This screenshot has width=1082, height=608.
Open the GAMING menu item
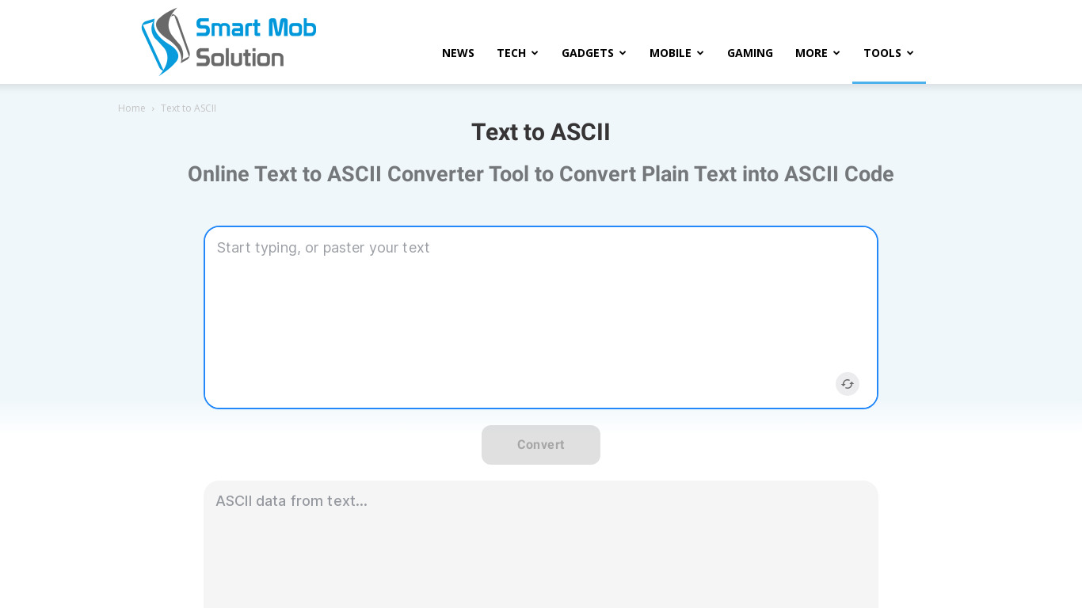[x=749, y=53]
